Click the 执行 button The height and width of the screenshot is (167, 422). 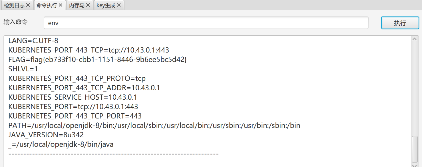pos(400,23)
